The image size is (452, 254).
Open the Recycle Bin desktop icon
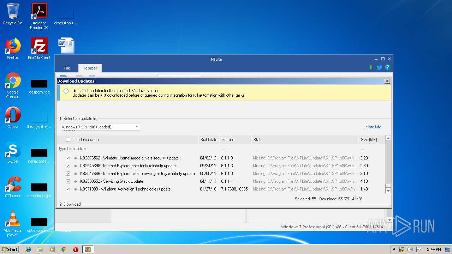click(13, 14)
